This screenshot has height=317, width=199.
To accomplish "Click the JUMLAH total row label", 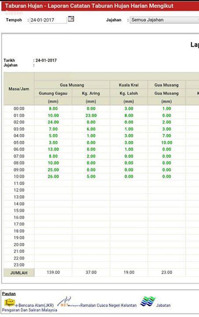I will point(19,273).
